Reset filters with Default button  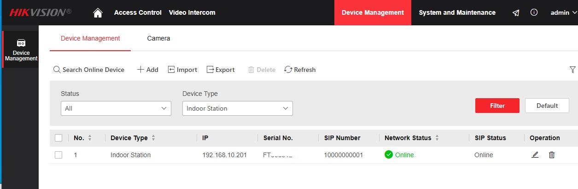tap(547, 106)
